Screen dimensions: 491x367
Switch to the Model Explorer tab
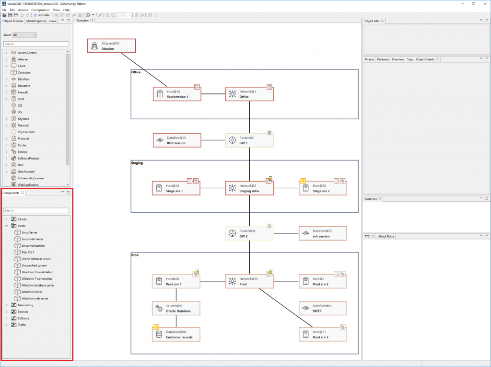point(36,21)
